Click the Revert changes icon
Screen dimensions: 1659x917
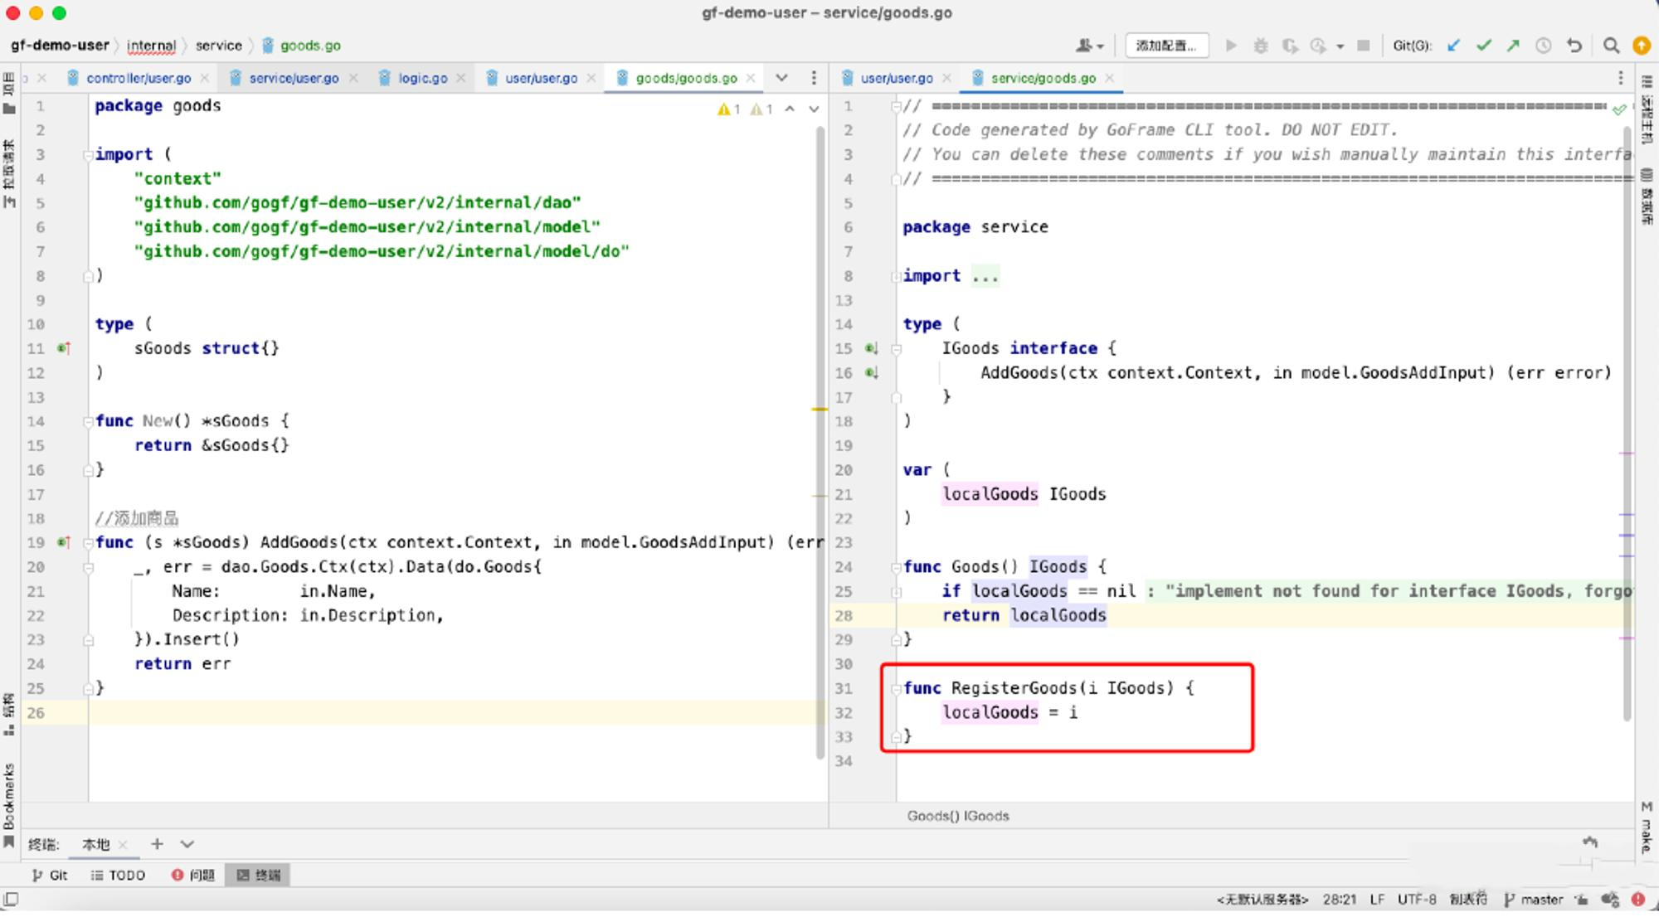tap(1575, 45)
